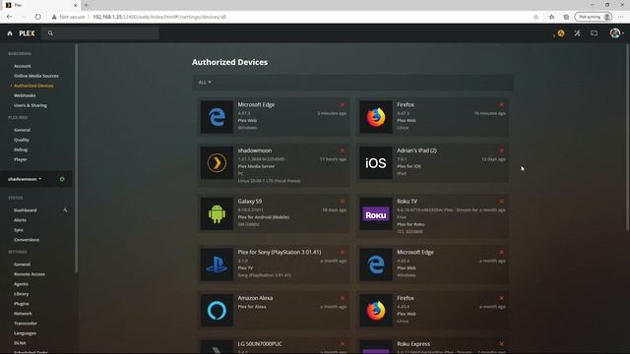
Task: Open browser collections icon
Action: click(566, 17)
